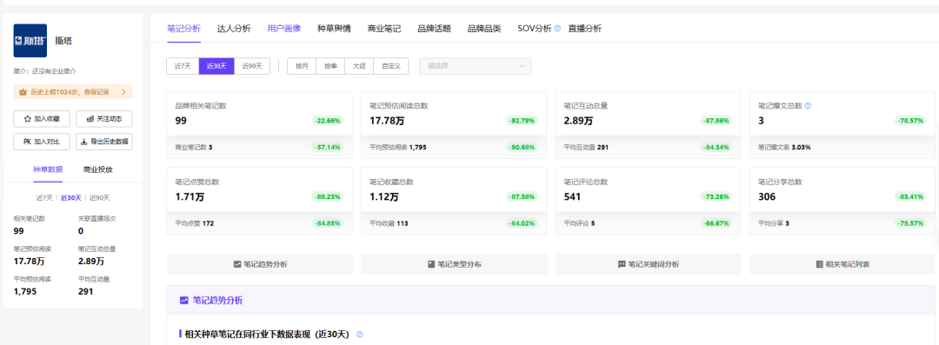This screenshot has width=939, height=345.
Task: Switch to the 达人分析 tab
Action: pyautogui.click(x=234, y=28)
